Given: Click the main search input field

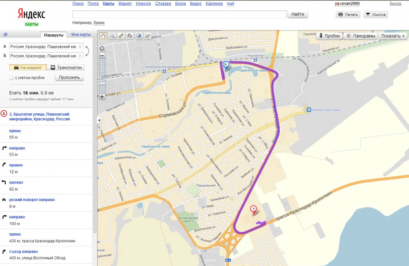Looking at the screenshot, I should [180, 14].
